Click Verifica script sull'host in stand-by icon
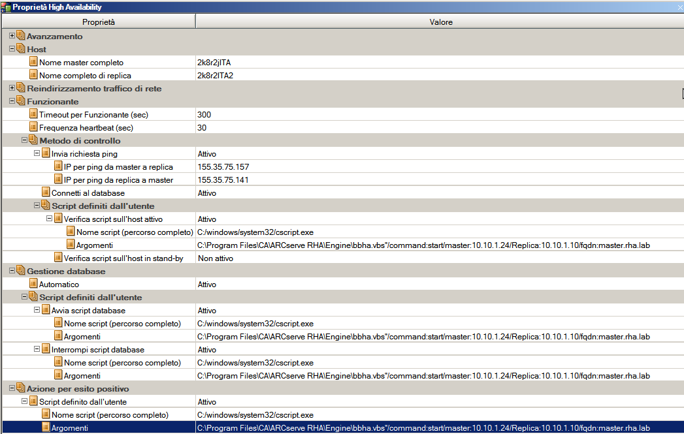 pos(58,258)
